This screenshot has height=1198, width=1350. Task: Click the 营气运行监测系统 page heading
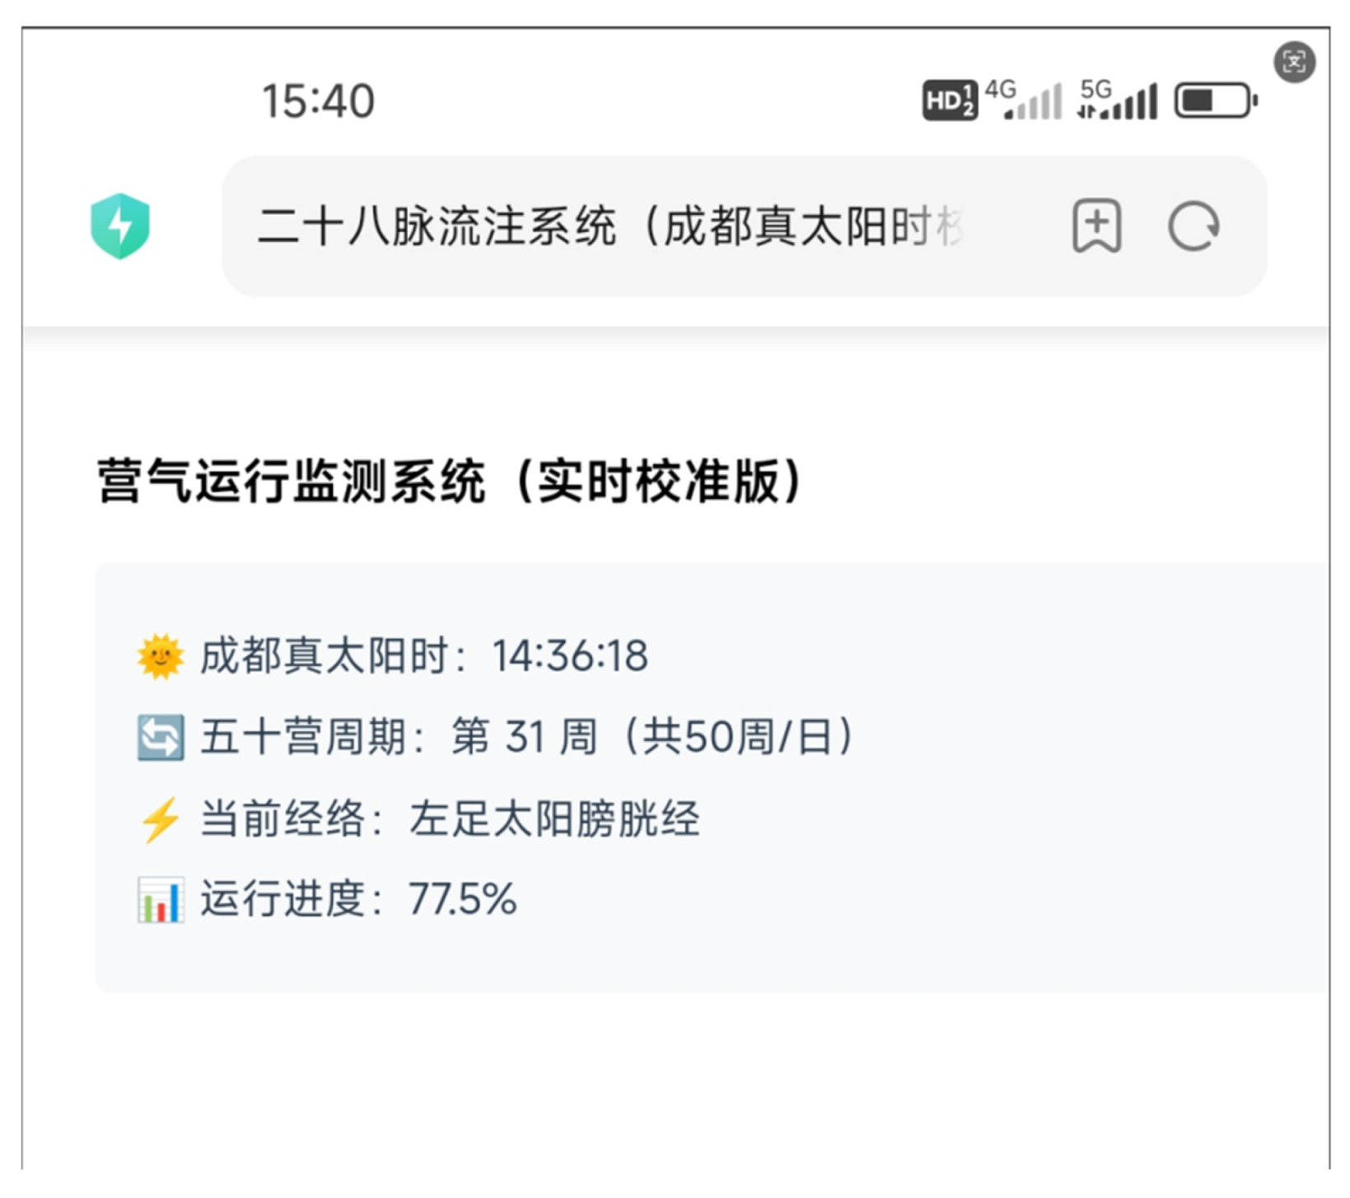[x=450, y=482]
